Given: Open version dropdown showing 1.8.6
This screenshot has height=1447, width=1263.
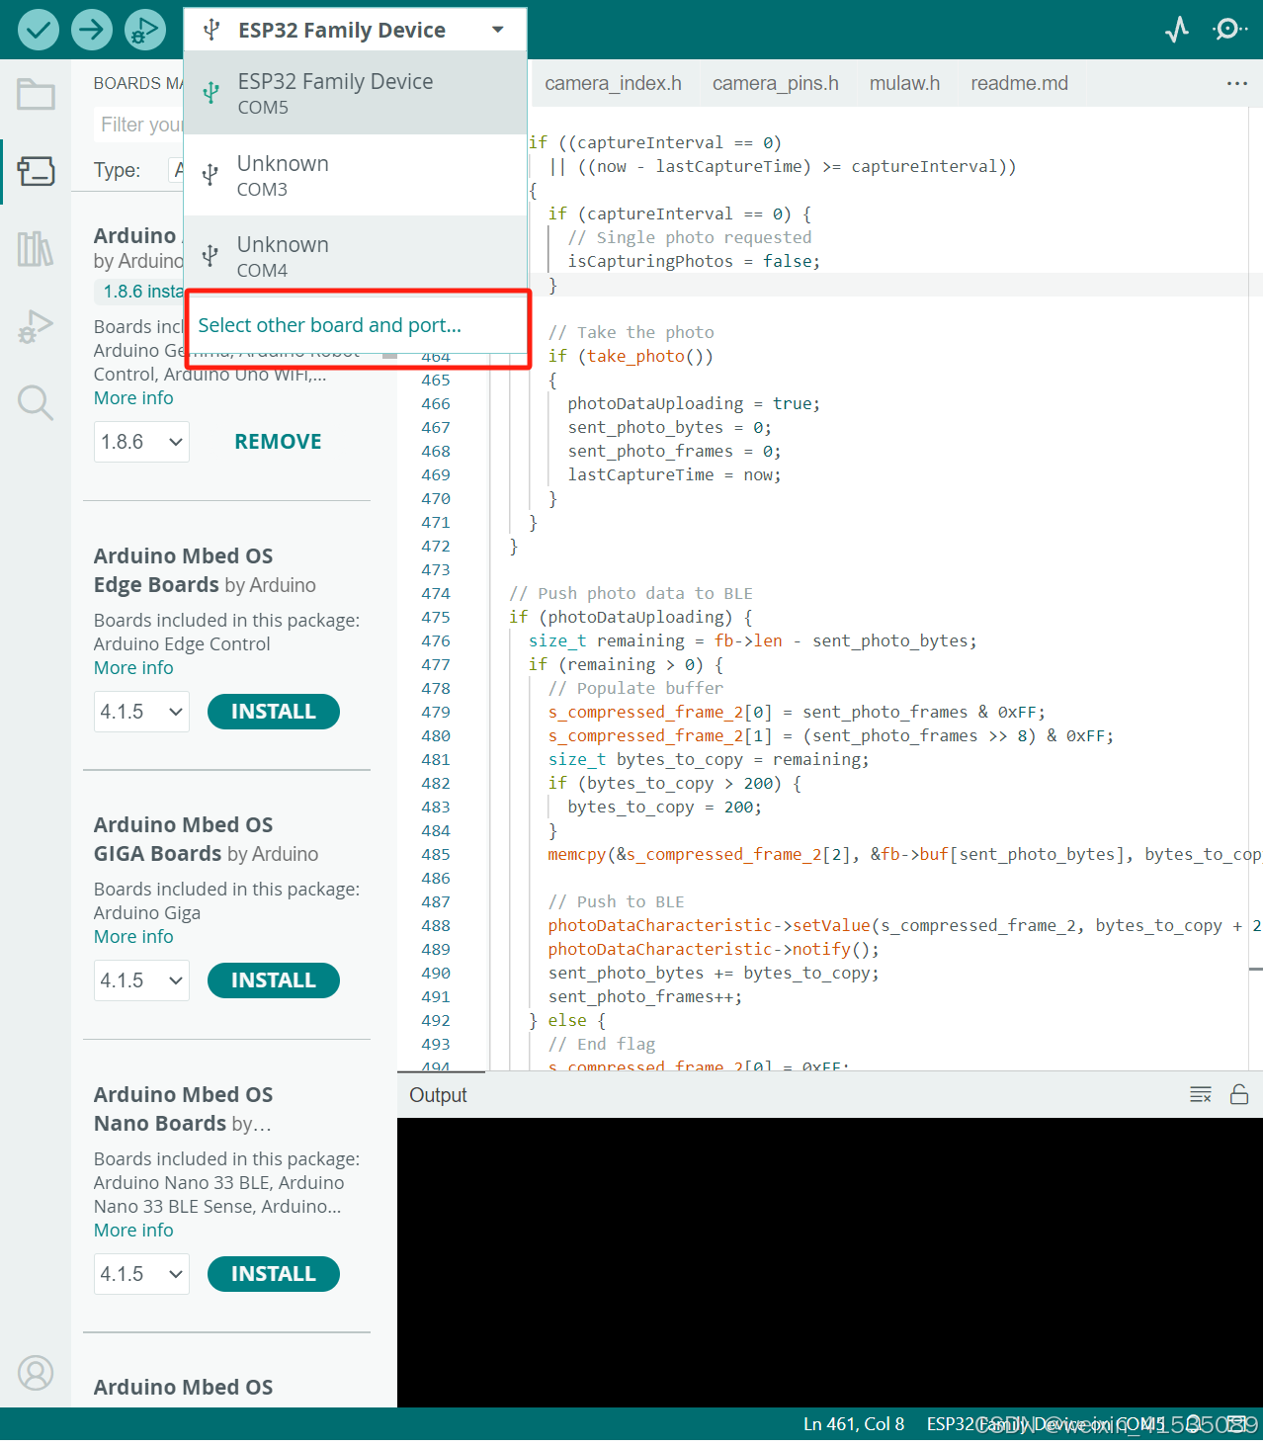Looking at the screenshot, I should point(141,442).
